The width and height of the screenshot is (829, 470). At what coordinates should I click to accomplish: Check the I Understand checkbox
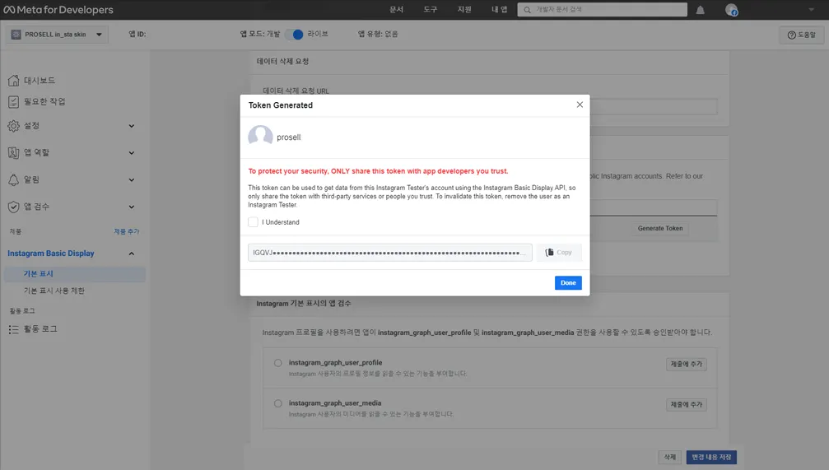point(254,222)
